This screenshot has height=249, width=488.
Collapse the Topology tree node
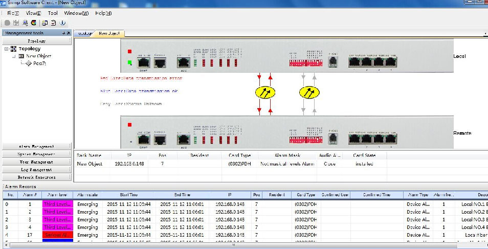(7, 49)
